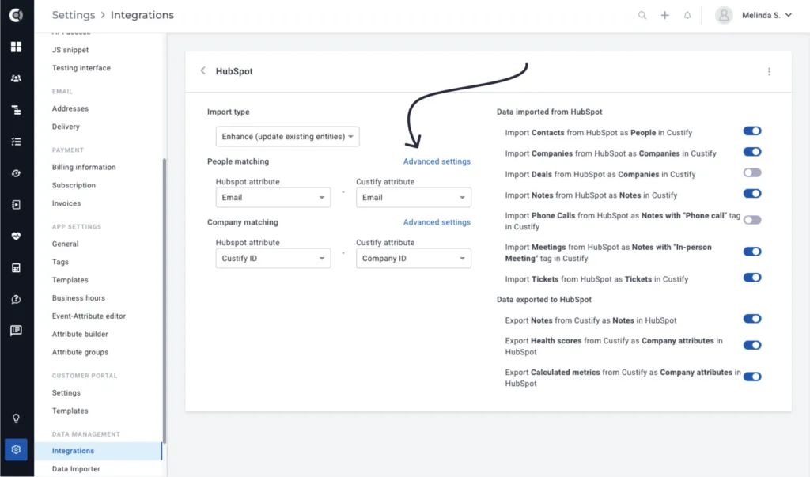The image size is (810, 477).
Task: Open Custify attribute dropdown showing Email
Action: click(413, 198)
